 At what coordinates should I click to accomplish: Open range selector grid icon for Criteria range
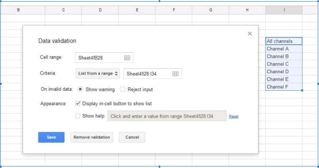175,74
